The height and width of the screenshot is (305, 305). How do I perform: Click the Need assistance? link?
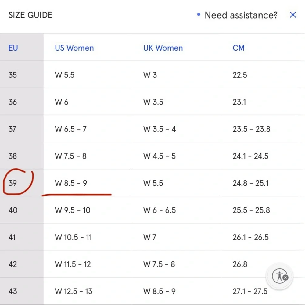click(x=241, y=15)
